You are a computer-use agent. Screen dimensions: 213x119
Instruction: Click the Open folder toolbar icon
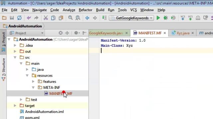[4, 18]
